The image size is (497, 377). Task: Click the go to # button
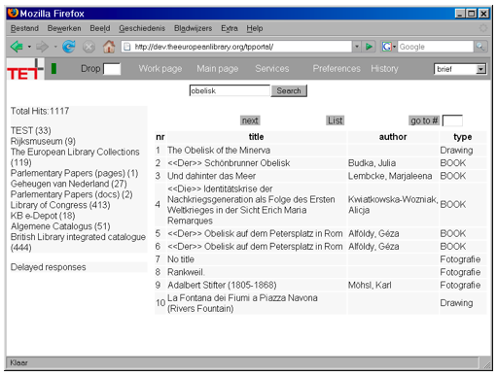424,120
